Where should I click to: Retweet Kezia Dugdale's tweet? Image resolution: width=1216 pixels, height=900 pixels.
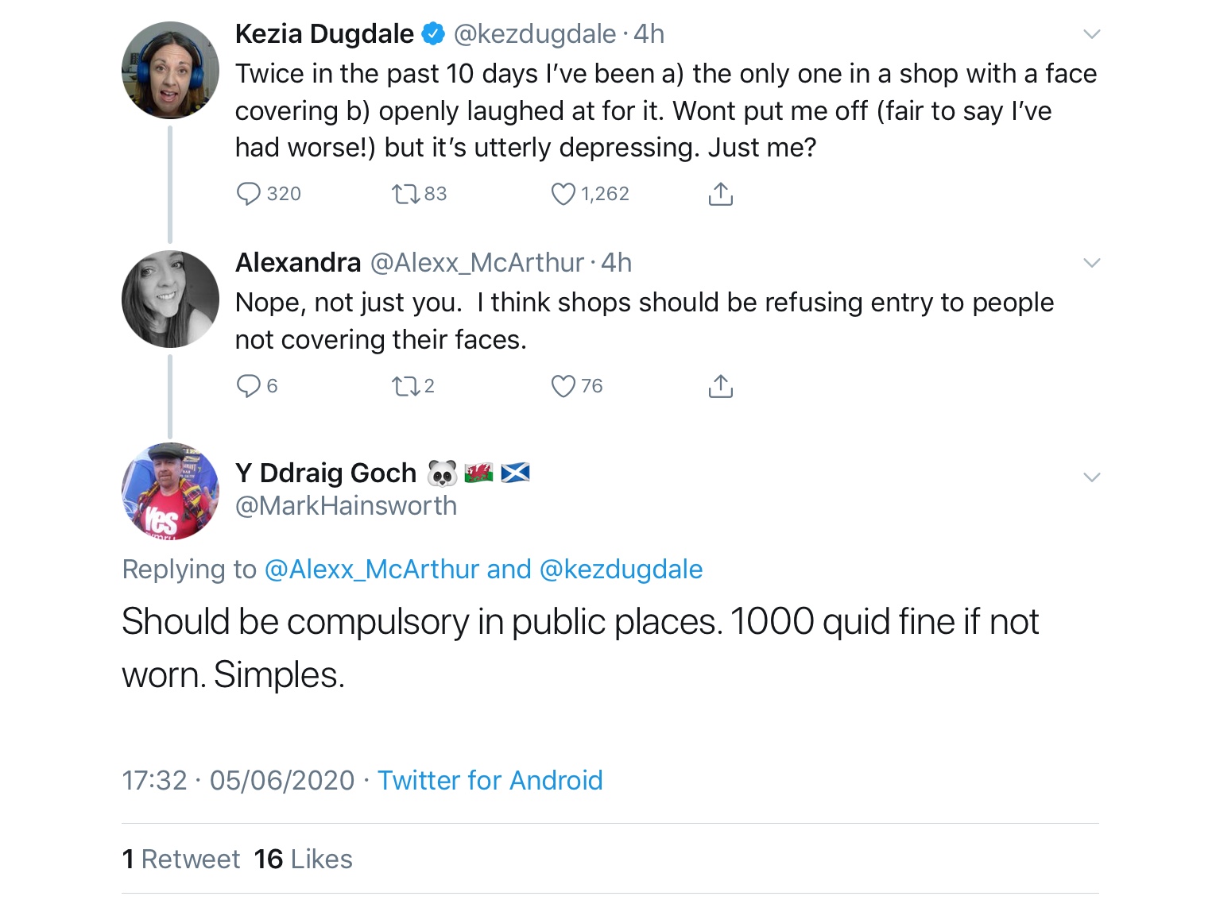coord(405,194)
